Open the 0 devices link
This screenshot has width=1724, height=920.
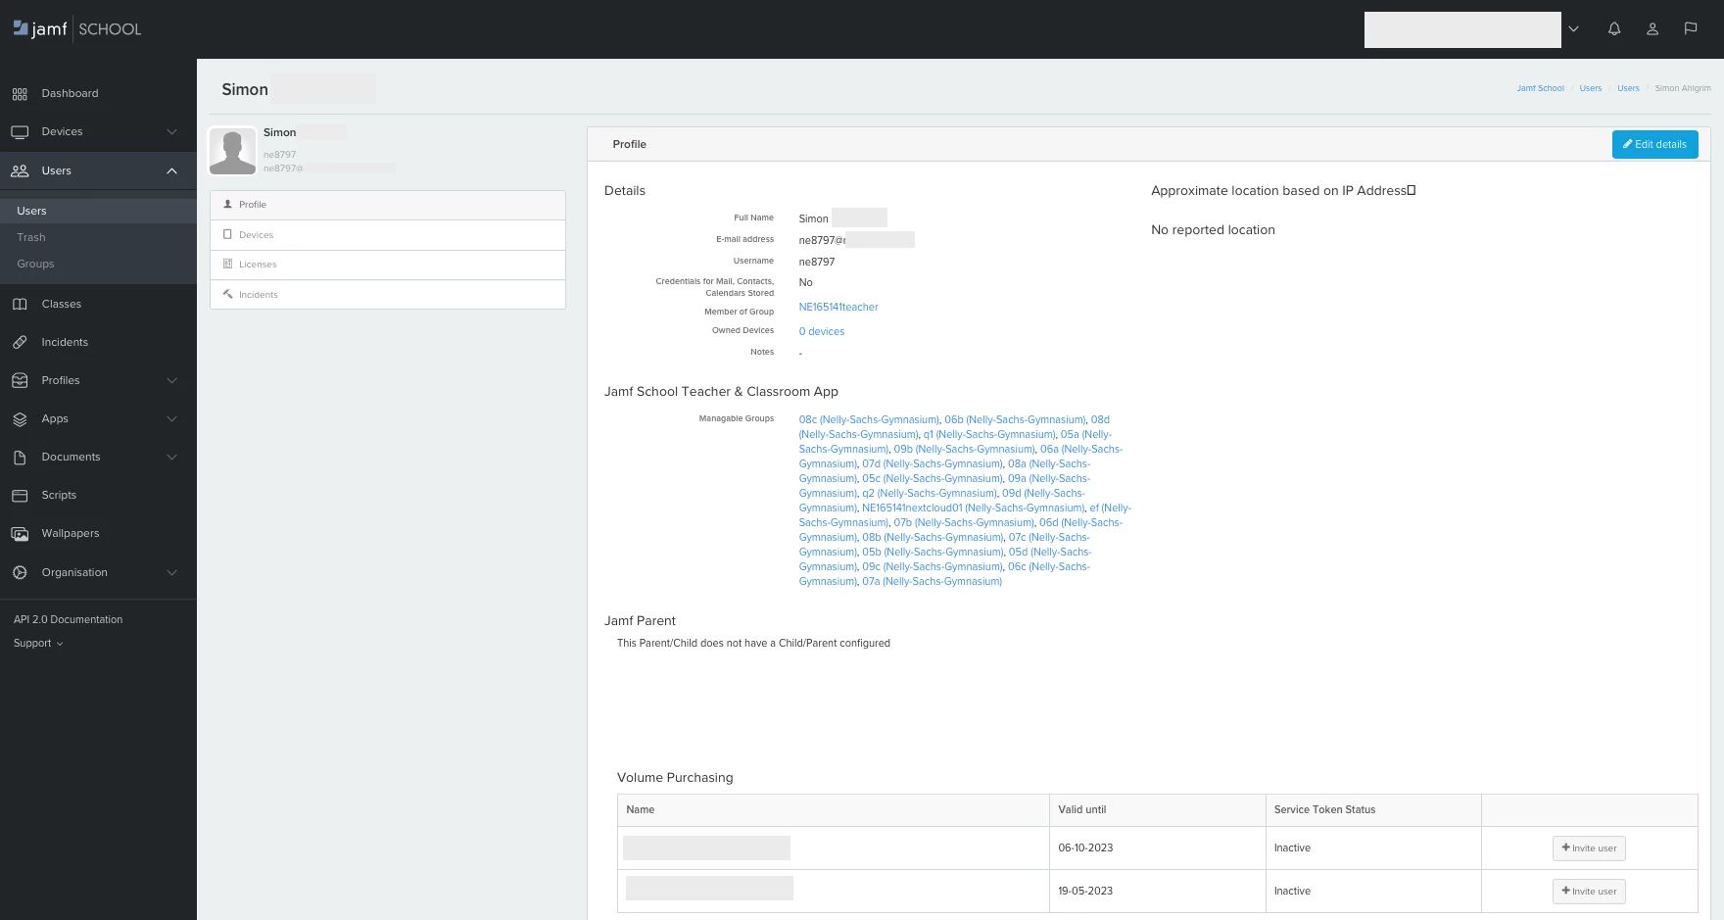click(822, 331)
